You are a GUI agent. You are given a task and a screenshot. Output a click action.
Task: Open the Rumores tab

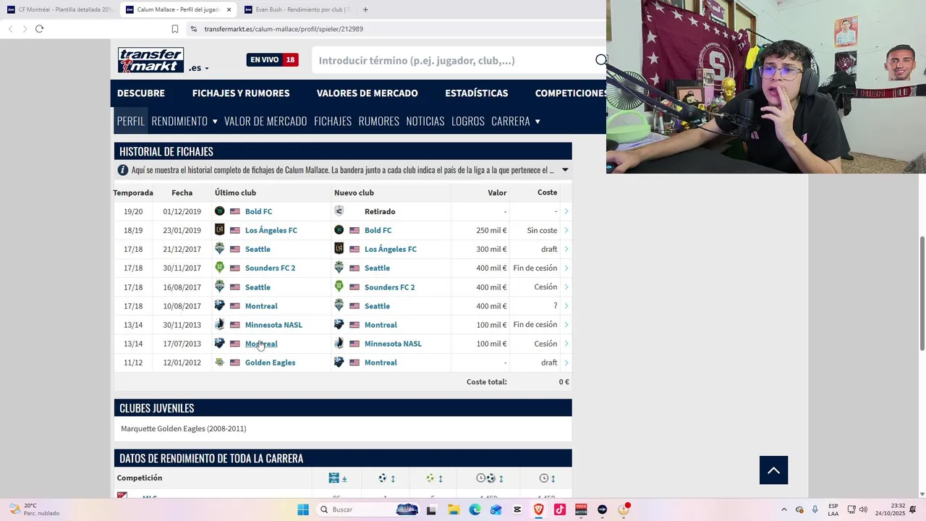[x=379, y=121]
